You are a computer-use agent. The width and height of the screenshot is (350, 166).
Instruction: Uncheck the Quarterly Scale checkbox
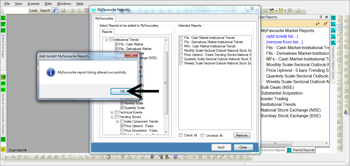click(122, 108)
